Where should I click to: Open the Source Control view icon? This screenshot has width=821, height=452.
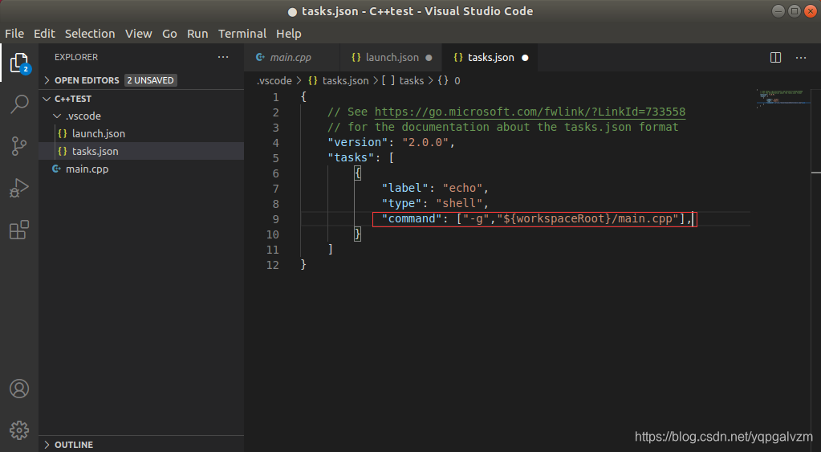(19, 146)
